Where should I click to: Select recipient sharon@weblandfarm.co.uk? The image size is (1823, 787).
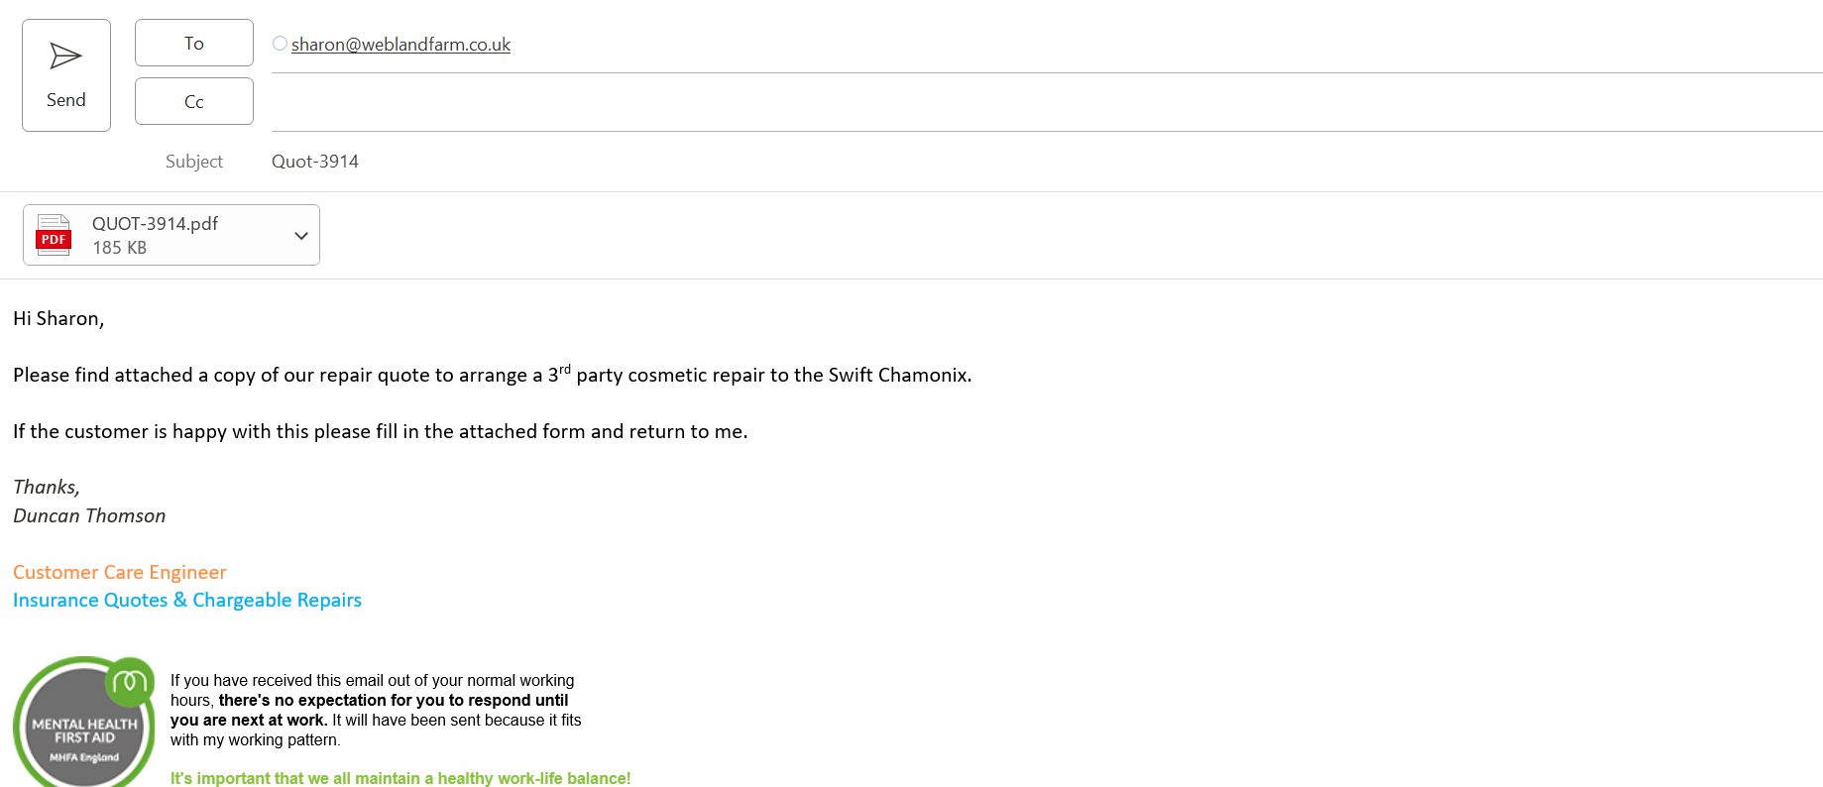pos(400,45)
